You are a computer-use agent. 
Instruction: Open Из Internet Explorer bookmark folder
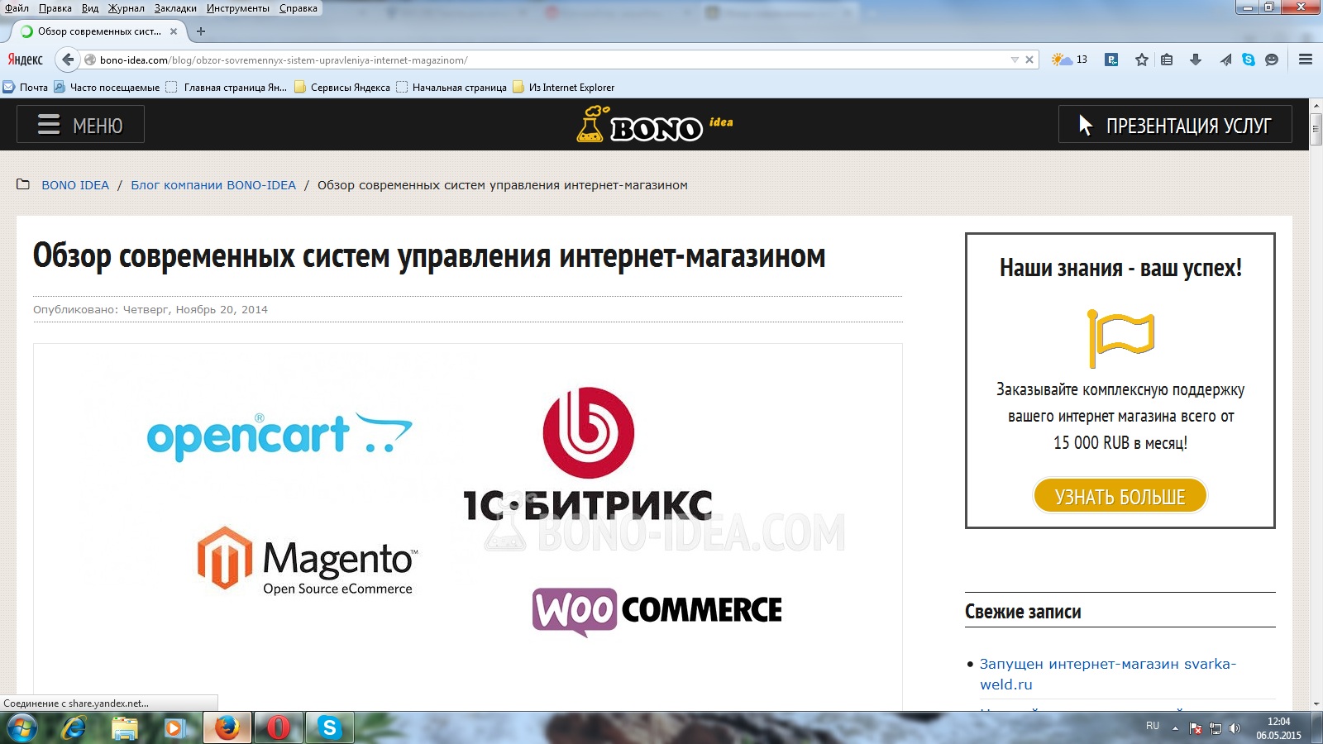[x=564, y=87]
